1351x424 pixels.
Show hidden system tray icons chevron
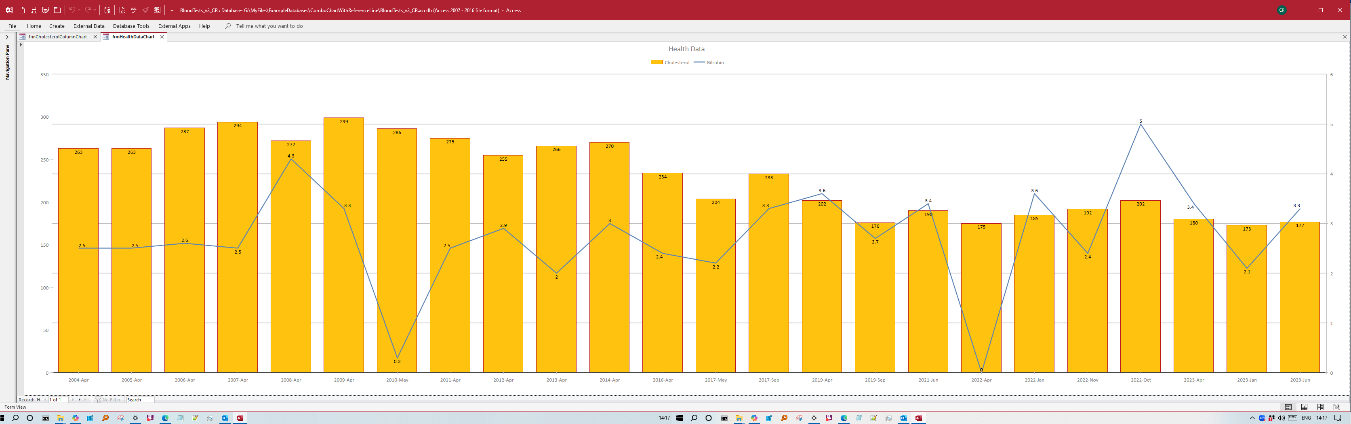(1252, 418)
